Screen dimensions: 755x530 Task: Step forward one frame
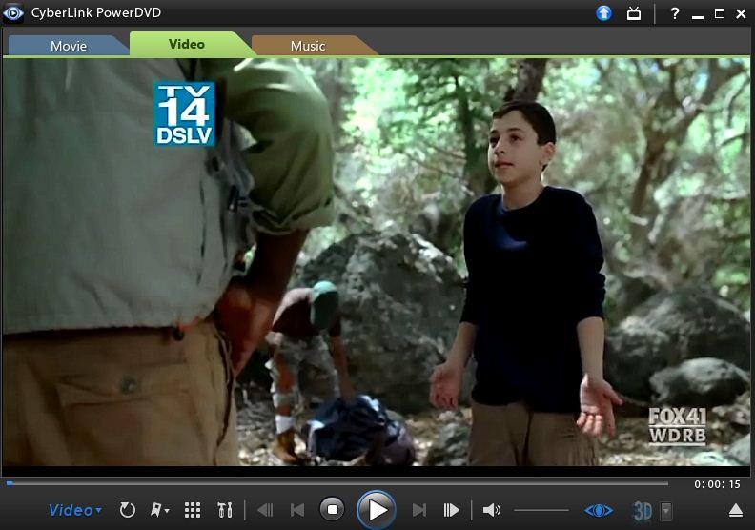tap(451, 510)
